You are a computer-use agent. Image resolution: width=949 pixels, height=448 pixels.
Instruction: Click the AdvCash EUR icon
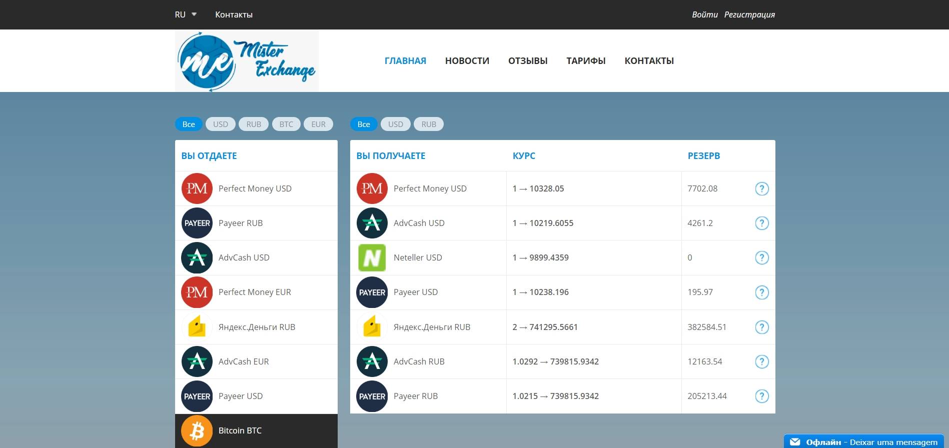(x=197, y=361)
